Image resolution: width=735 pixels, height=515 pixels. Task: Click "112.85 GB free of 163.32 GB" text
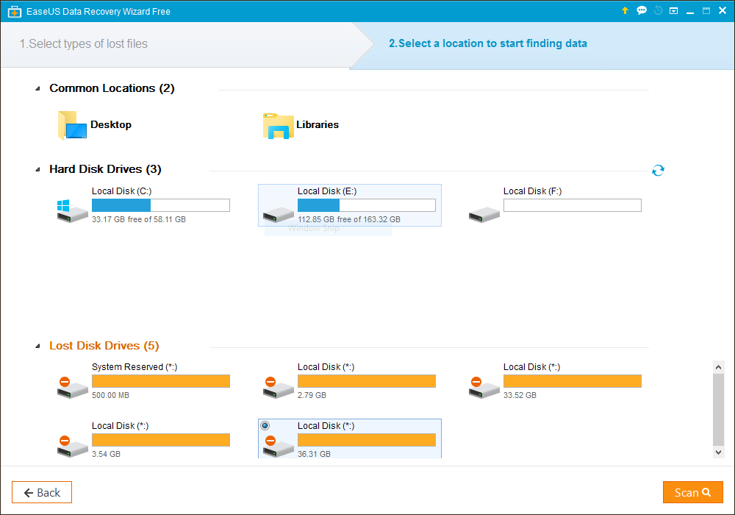tap(349, 219)
